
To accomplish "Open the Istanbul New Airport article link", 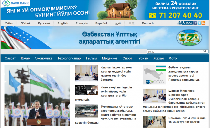I will click(106, 115).
